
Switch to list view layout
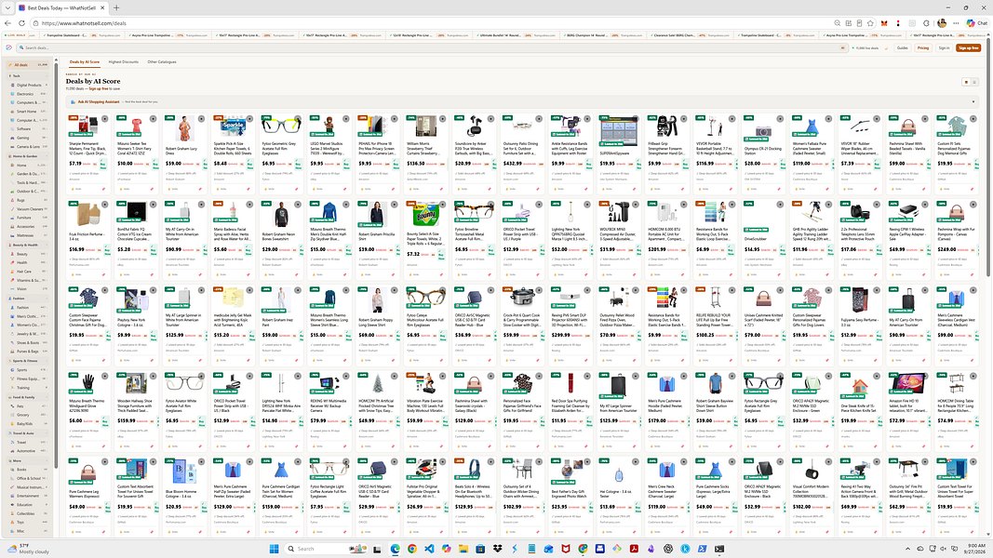pyautogui.click(x=974, y=82)
